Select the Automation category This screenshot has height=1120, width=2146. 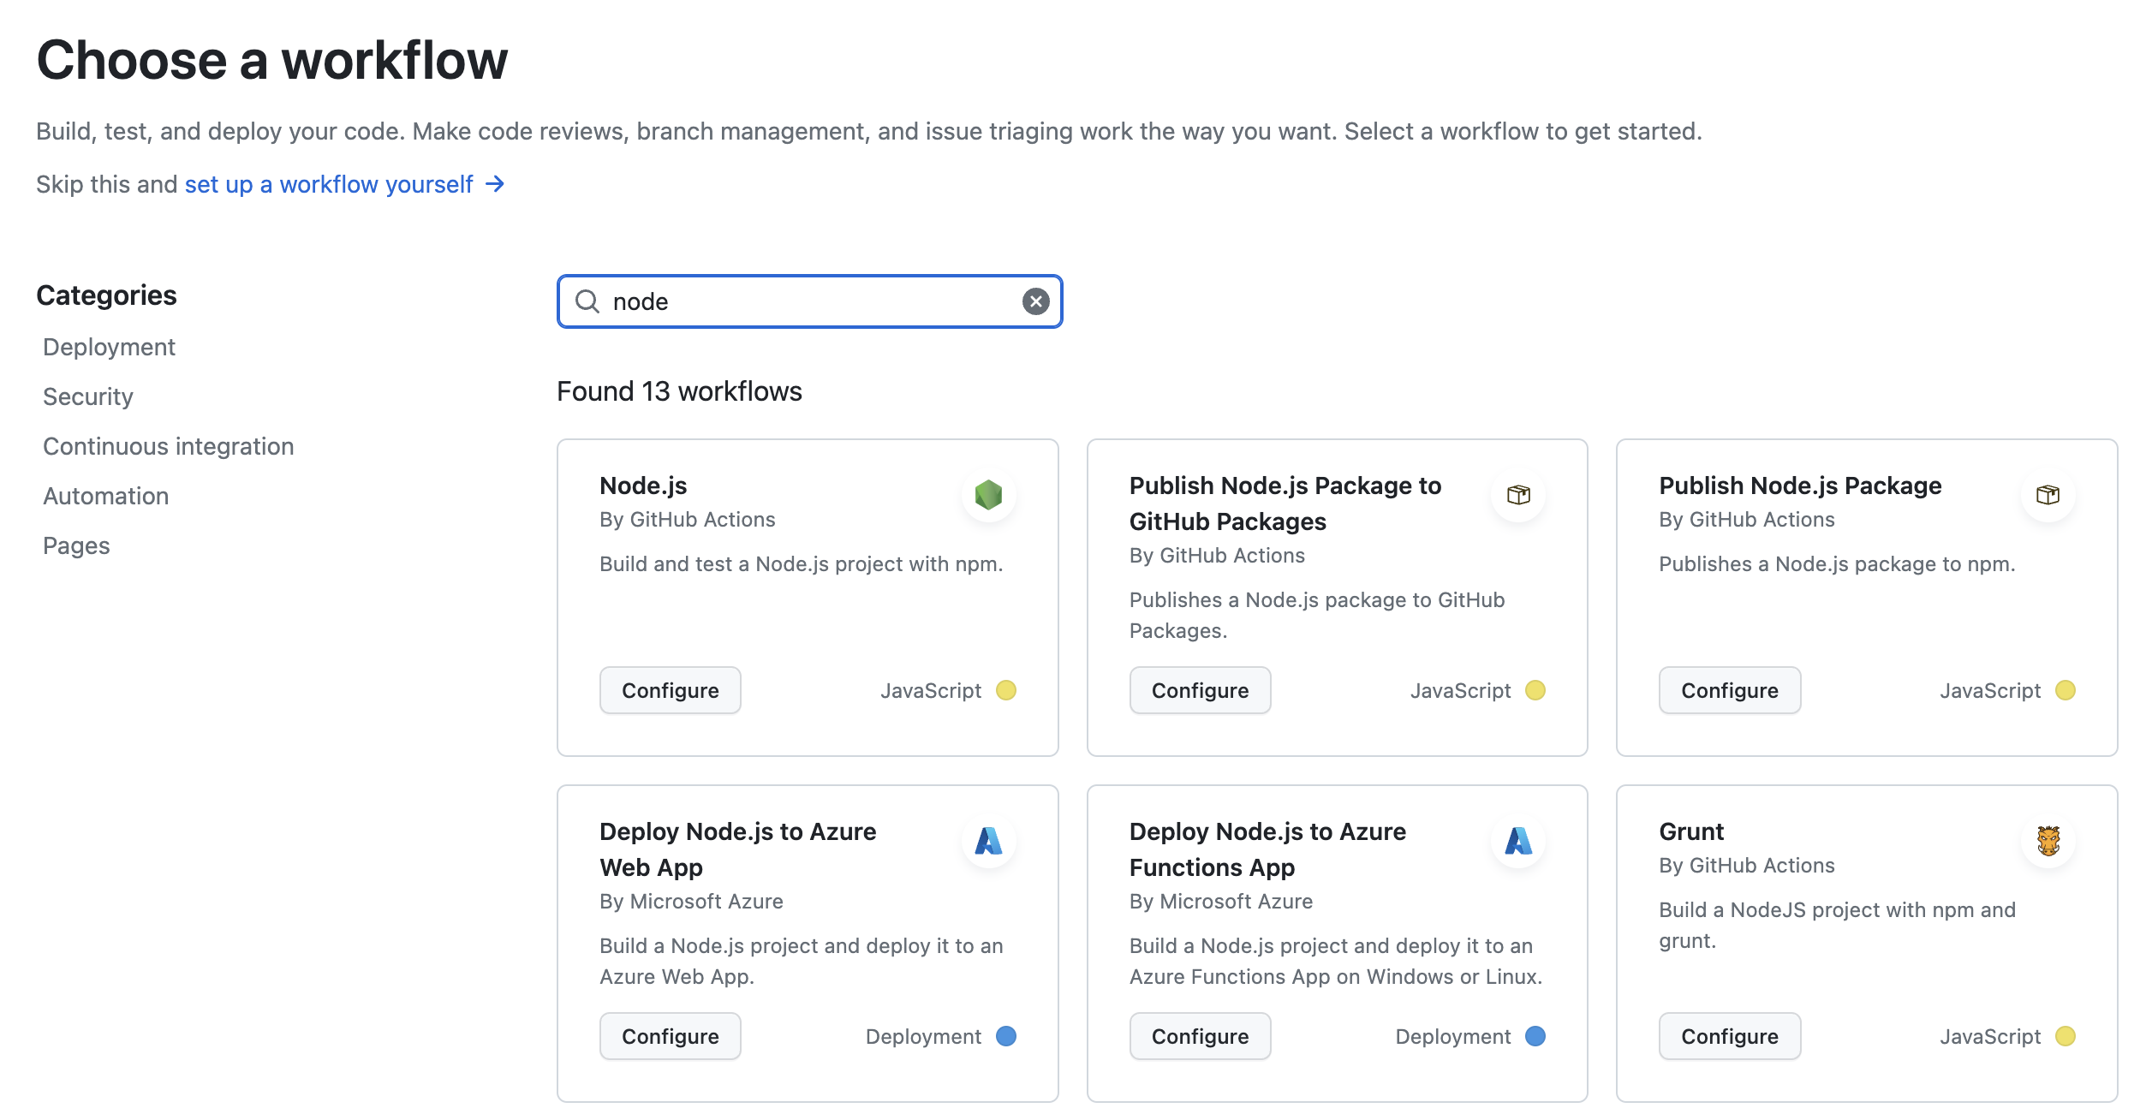click(x=105, y=496)
